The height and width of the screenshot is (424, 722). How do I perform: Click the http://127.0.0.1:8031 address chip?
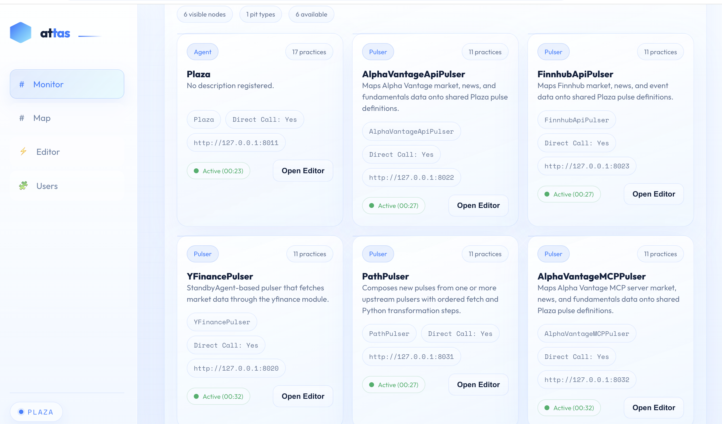point(411,356)
